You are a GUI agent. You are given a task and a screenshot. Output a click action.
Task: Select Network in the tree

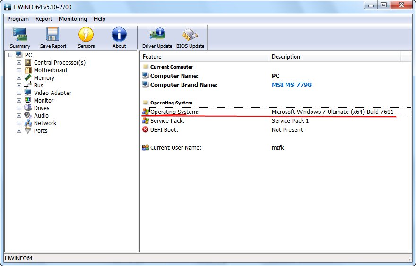[x=45, y=123]
